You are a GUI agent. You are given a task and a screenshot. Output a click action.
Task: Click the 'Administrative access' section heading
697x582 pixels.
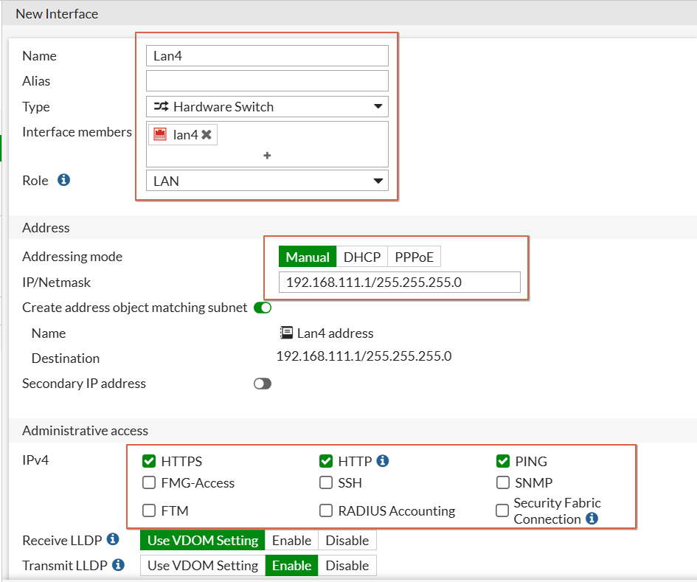point(85,430)
